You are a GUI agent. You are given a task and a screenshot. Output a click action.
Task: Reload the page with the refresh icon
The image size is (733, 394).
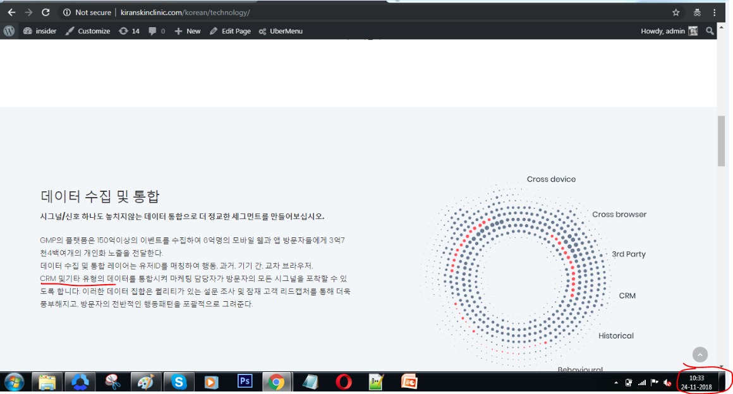[x=45, y=12]
